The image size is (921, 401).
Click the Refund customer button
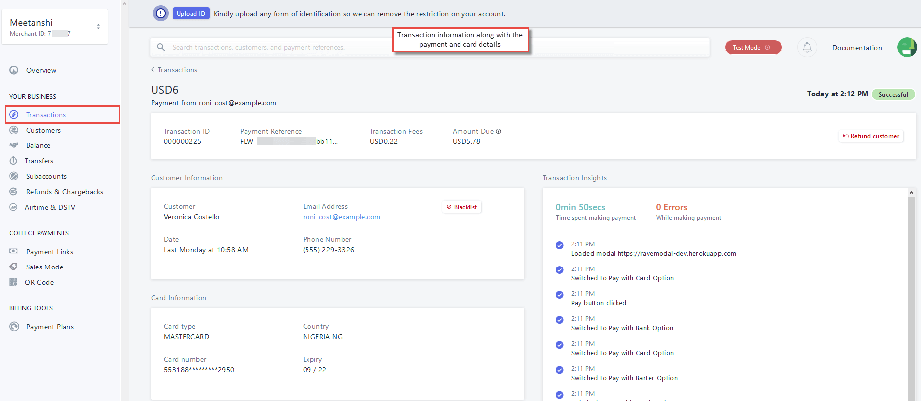point(871,136)
